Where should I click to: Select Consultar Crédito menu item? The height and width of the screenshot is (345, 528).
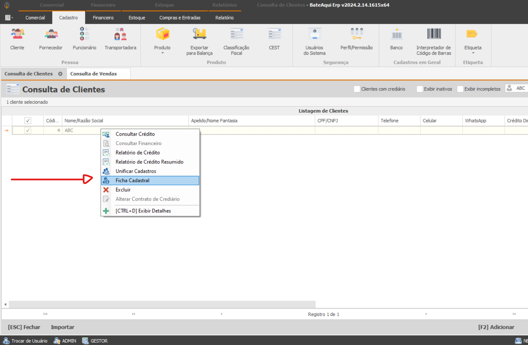pos(150,134)
